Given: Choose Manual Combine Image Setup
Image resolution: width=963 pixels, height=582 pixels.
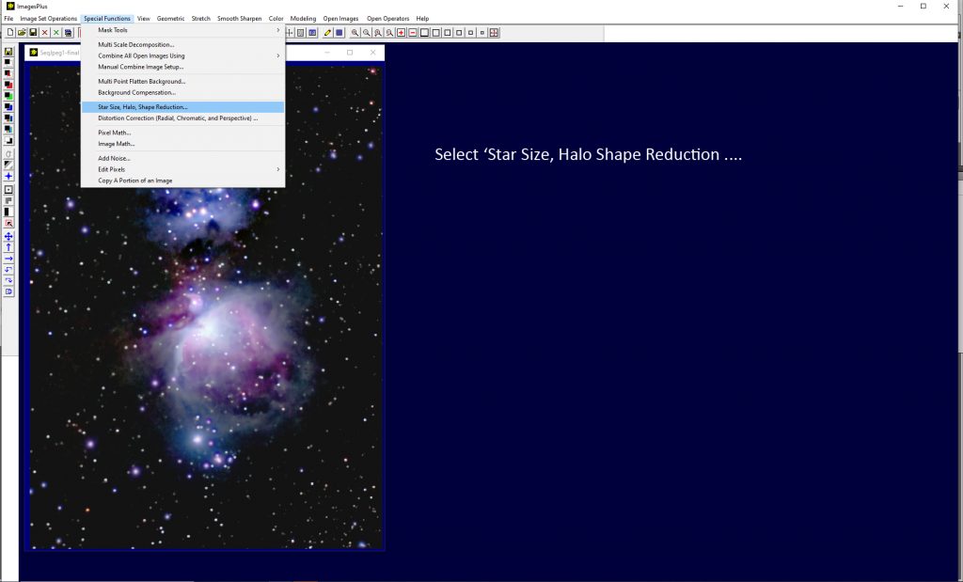Looking at the screenshot, I should point(183,67).
